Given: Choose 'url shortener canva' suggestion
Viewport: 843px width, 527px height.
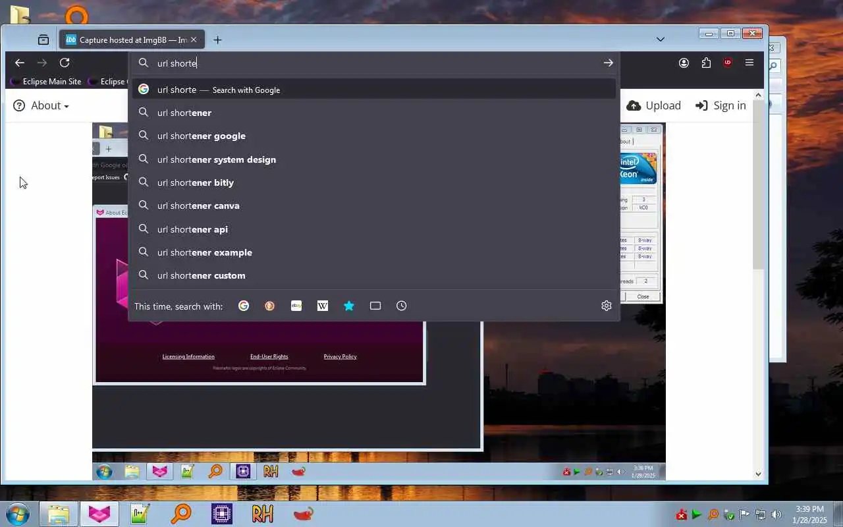Looking at the screenshot, I should [x=374, y=206].
